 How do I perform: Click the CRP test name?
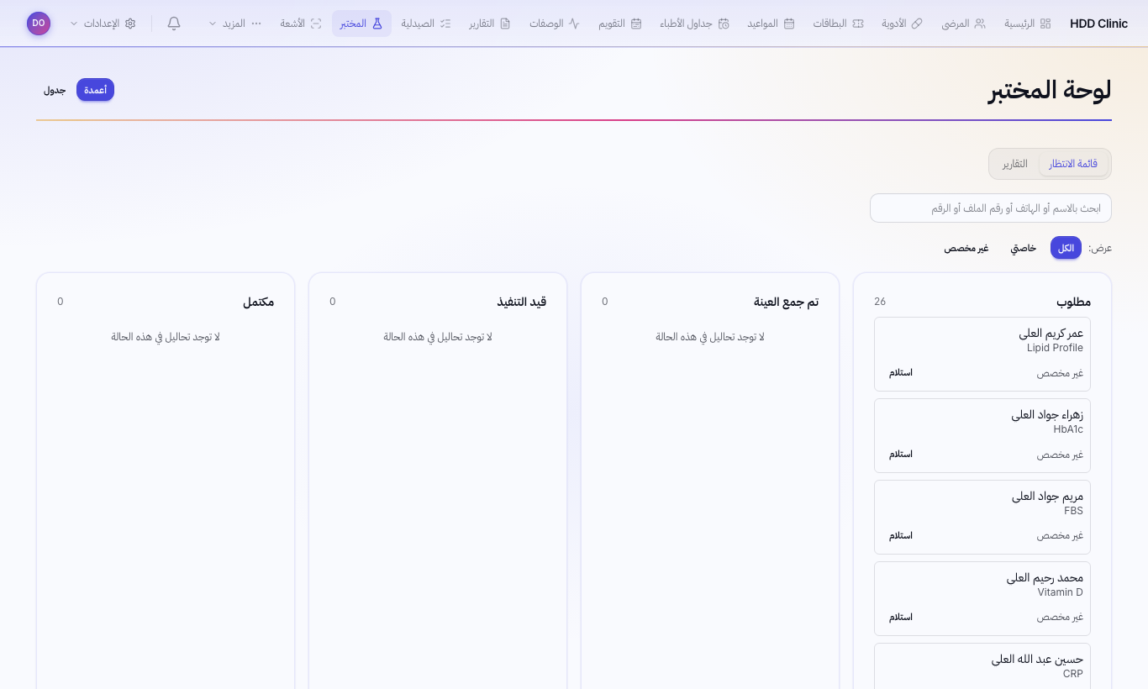tap(1072, 674)
